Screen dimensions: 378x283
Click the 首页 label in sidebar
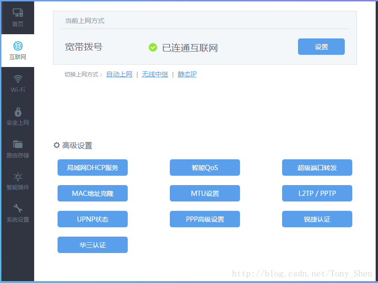pyautogui.click(x=18, y=24)
